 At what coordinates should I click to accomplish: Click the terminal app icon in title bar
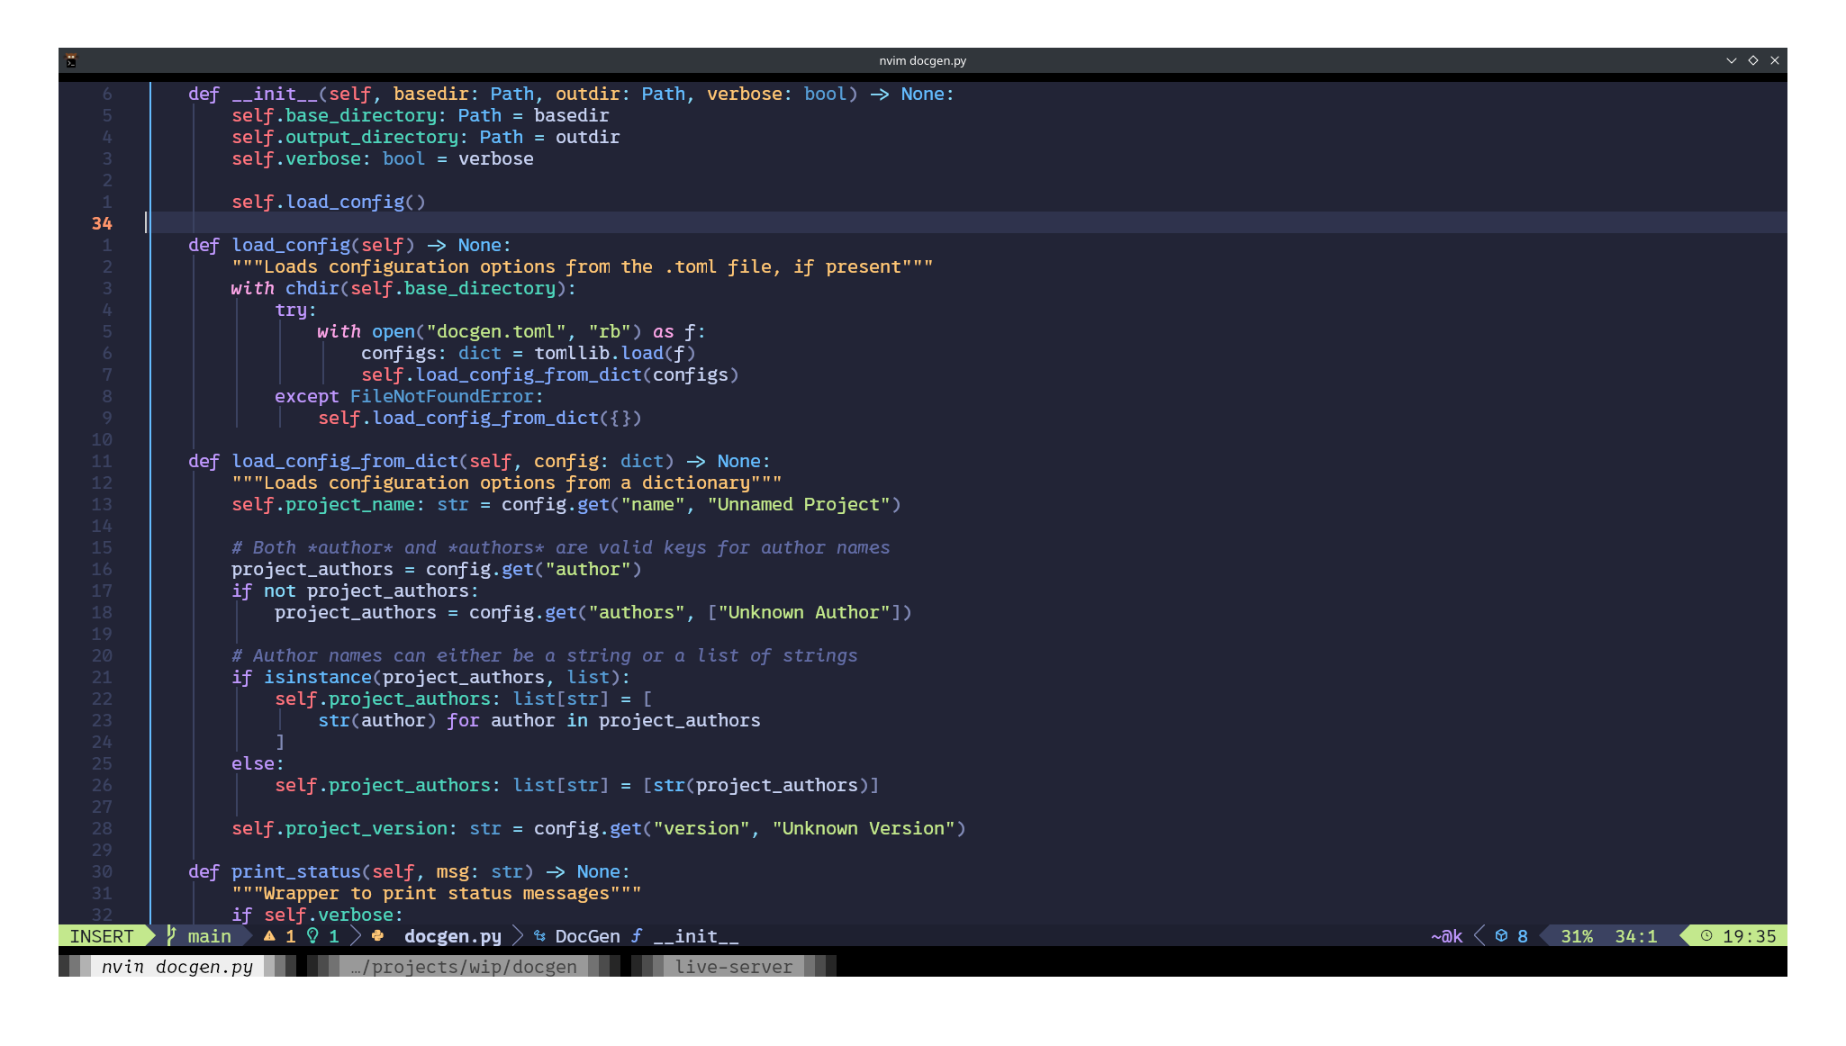pos(71,60)
